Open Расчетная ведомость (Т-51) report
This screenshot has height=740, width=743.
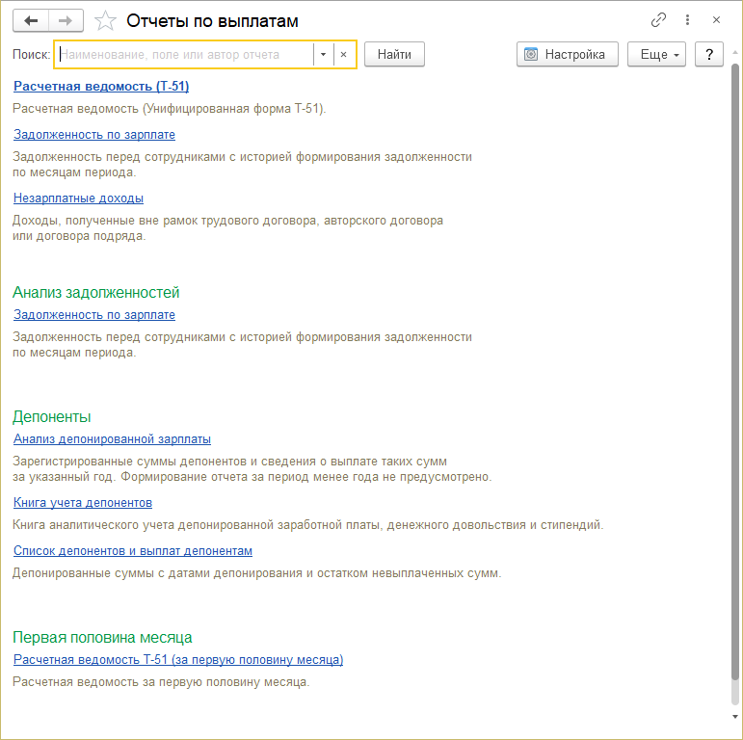101,87
